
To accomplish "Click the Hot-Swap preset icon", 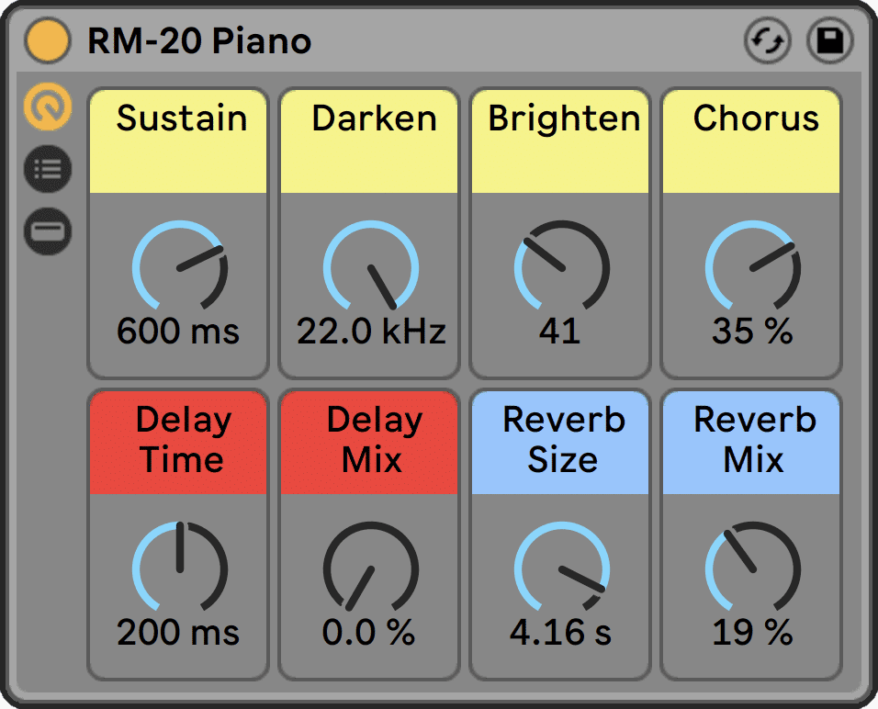I will coord(767,42).
